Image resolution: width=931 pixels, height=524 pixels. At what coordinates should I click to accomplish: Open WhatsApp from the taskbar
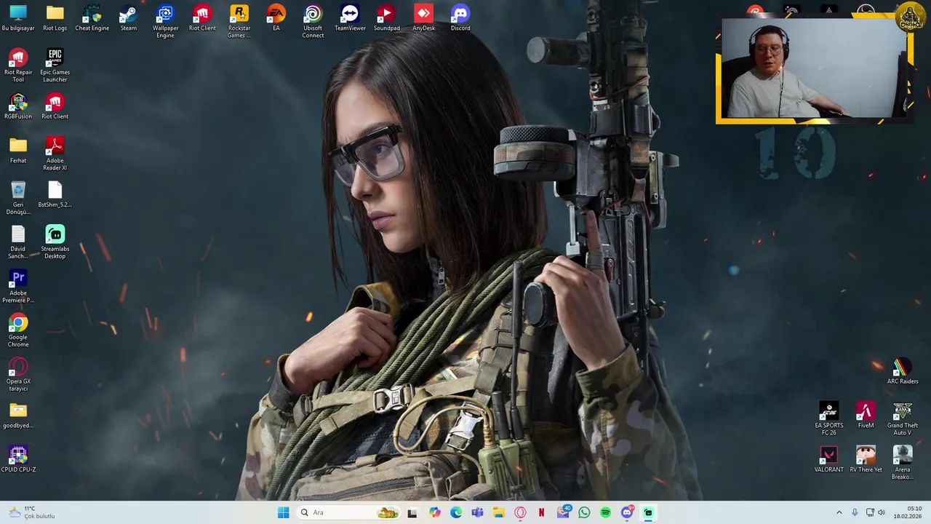coord(584,512)
